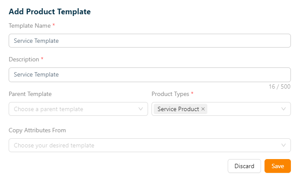Focus the Template Name input field
The image size is (300, 185).
[149, 41]
